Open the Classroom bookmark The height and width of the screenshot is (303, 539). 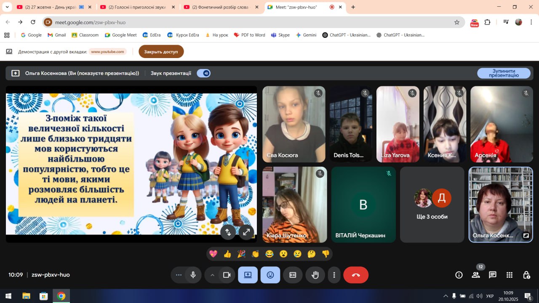pos(85,35)
